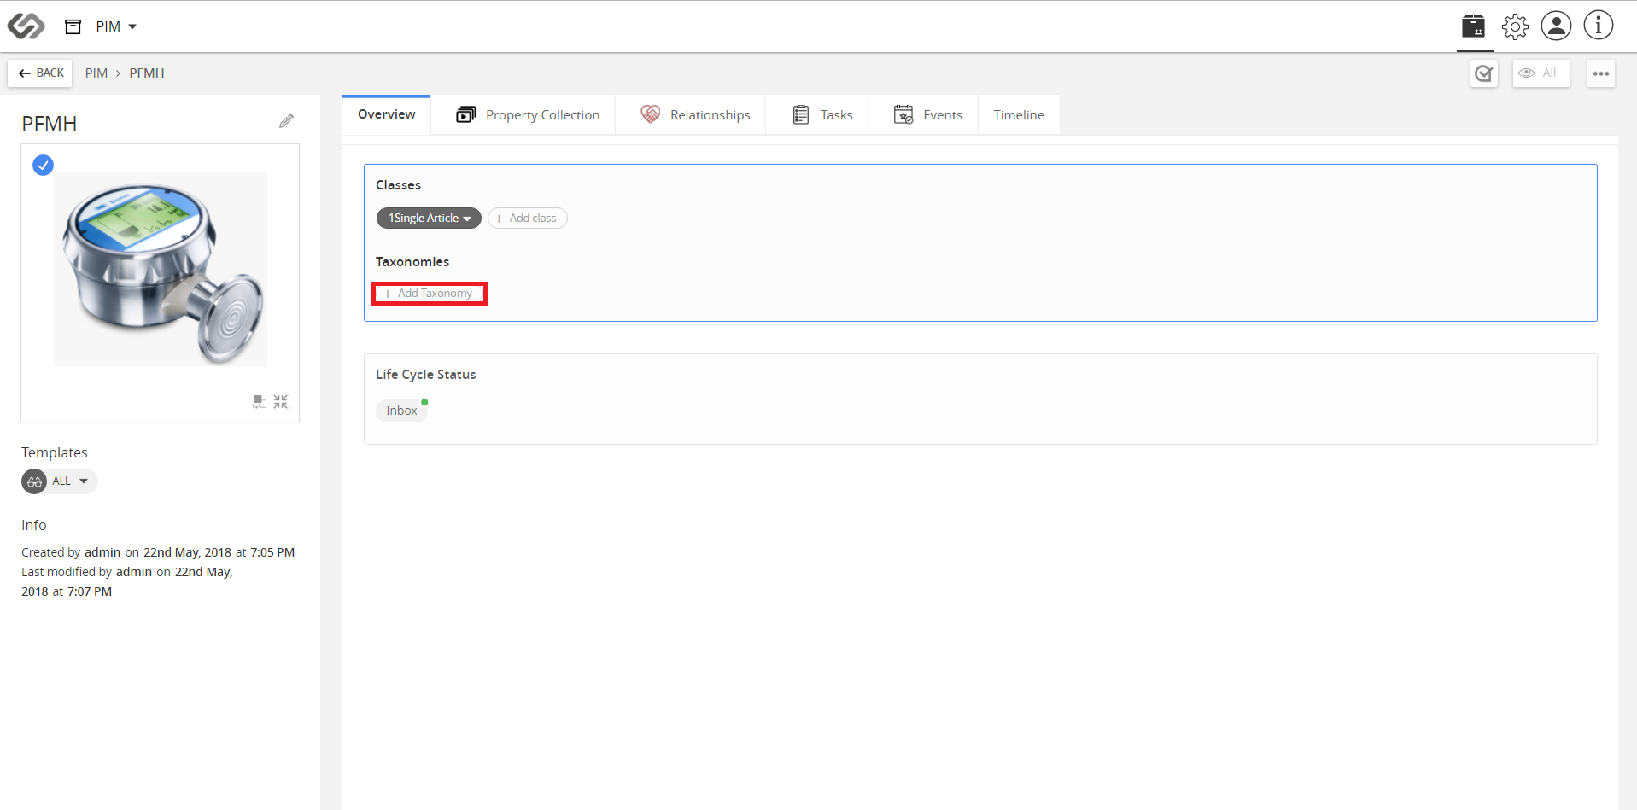This screenshot has width=1637, height=810.
Task: Click the Classes section heading
Action: 398,185
